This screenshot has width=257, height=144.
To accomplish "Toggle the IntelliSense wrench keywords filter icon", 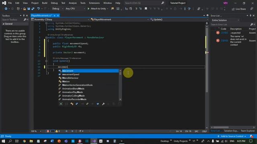I will pyautogui.click(x=103, y=104).
